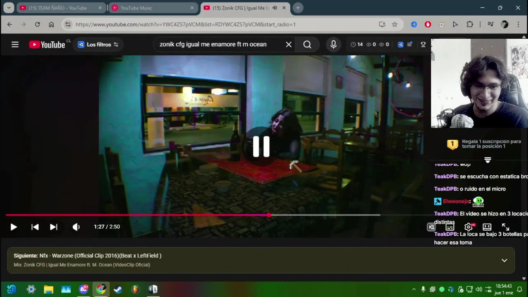This screenshot has width=528, height=297.
Task: Click the vidIQ button in player controls
Action: 431,227
